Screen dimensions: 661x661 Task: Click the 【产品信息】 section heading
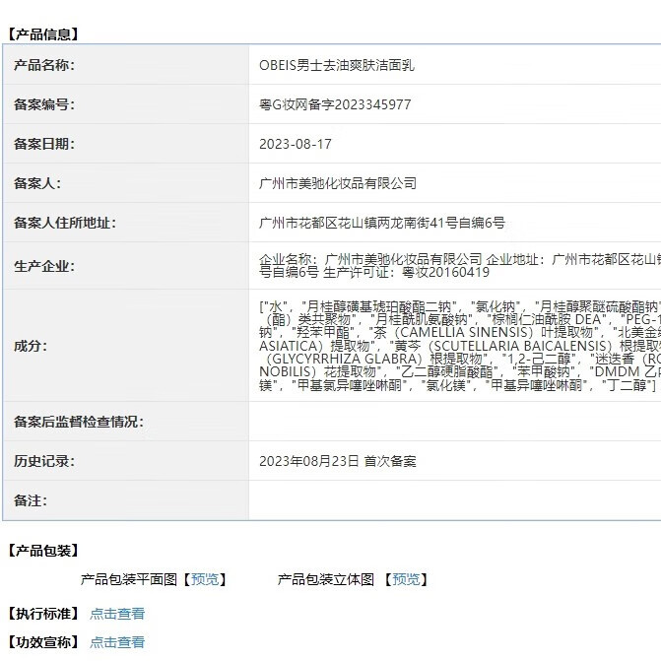[43, 34]
